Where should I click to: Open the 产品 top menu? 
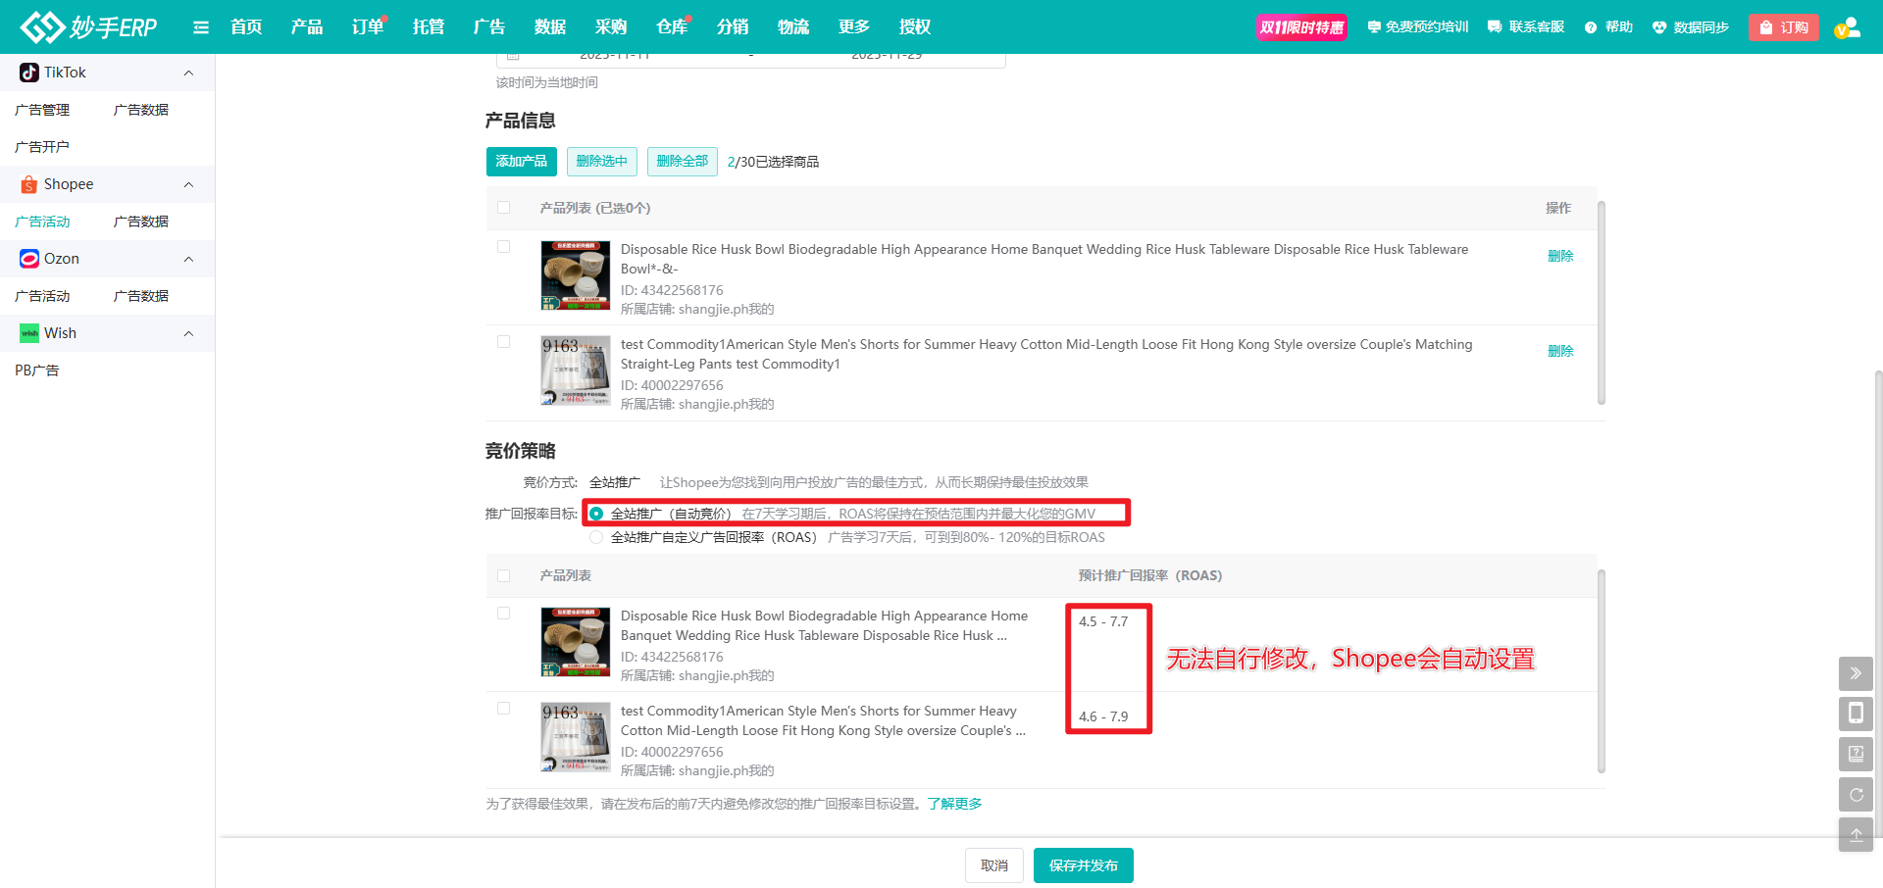click(307, 27)
